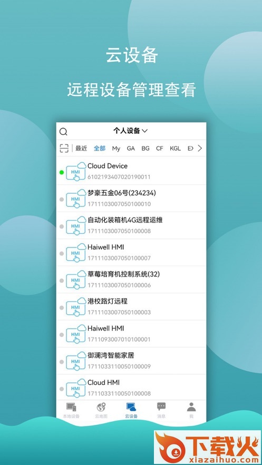Image resolution: width=262 pixels, height=465 pixels.
Task: Open device 草莓培育机控制系统(32)
Action: [123, 274]
